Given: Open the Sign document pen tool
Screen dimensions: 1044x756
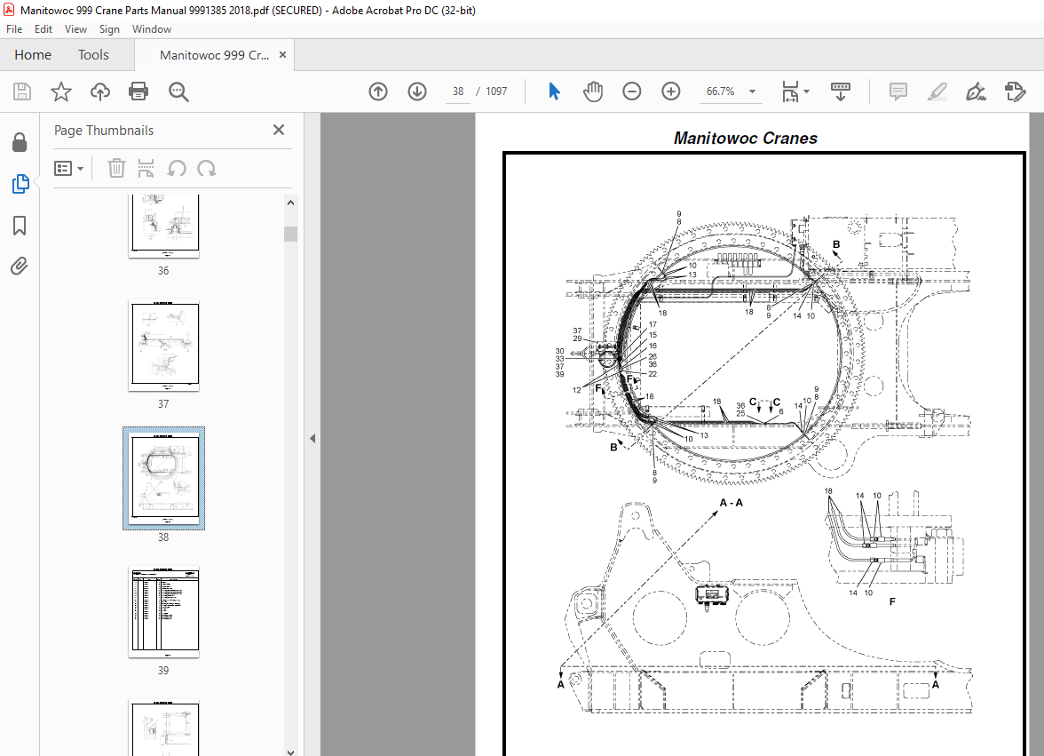Looking at the screenshot, I should click(977, 92).
